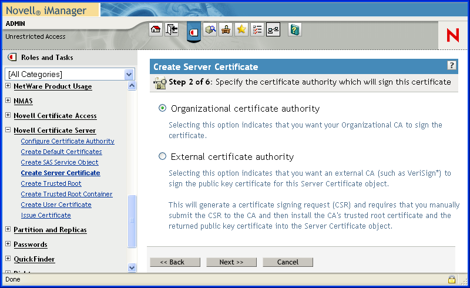Screen dimensions: 470x288
Task: Open the NMAS role
Action: click(x=23, y=101)
